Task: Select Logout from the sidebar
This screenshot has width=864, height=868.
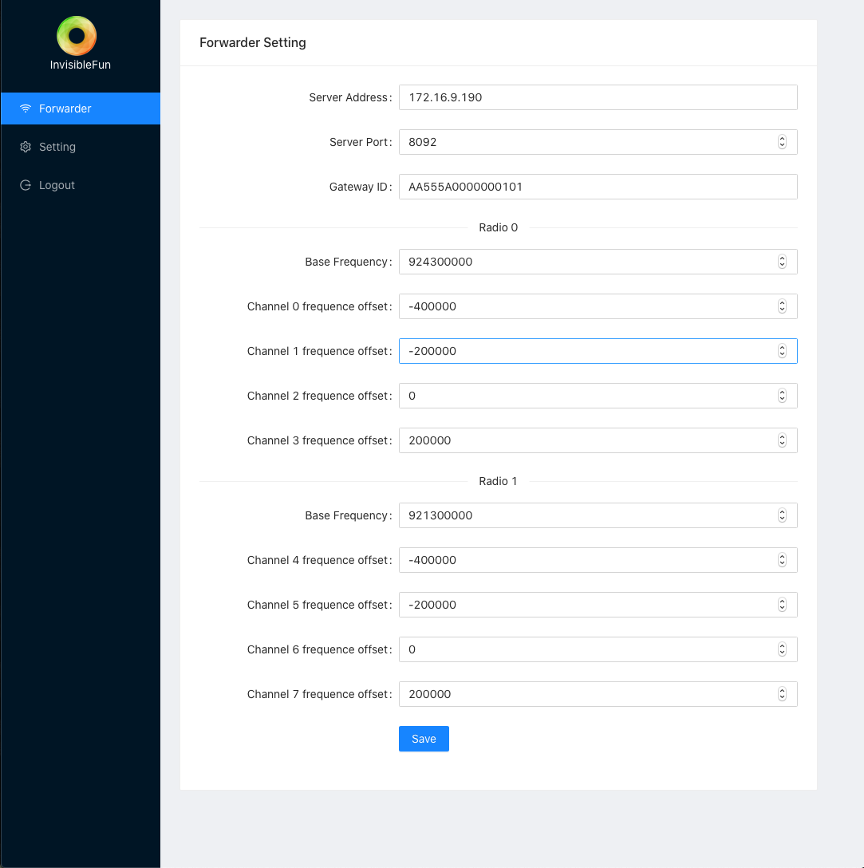Action: [57, 185]
